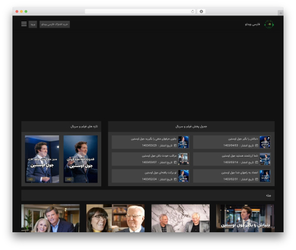Click the فارسی ویدئو site title
The height and width of the screenshot is (250, 296).
252,24
